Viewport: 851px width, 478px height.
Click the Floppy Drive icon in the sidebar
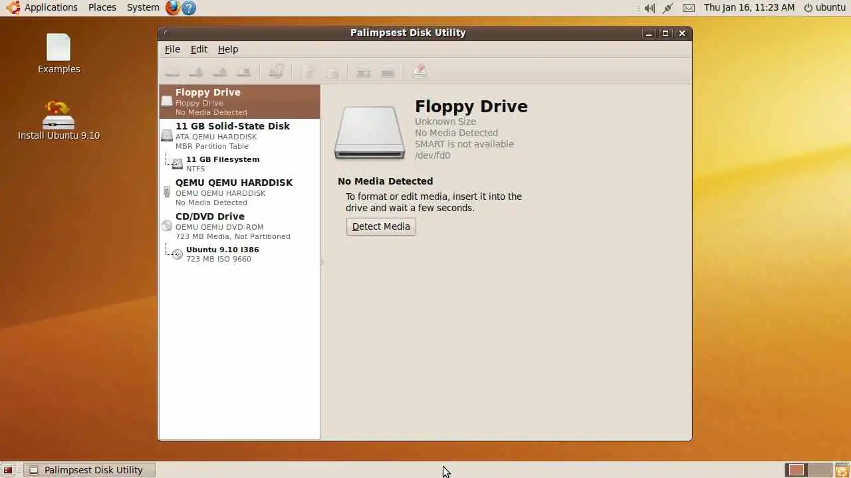(x=167, y=102)
